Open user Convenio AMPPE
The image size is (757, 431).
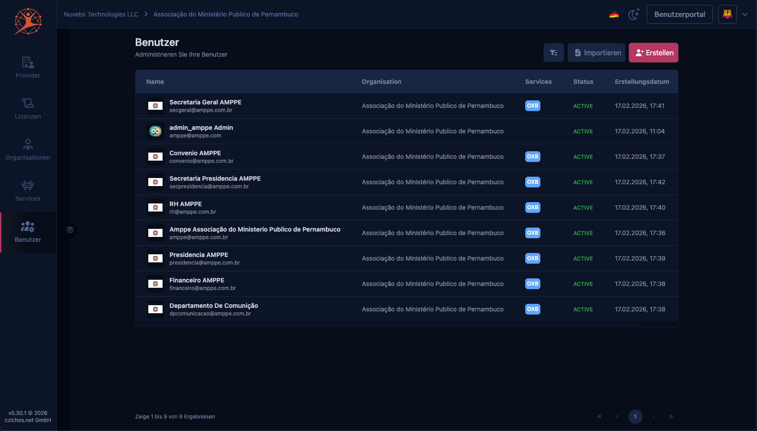click(195, 153)
